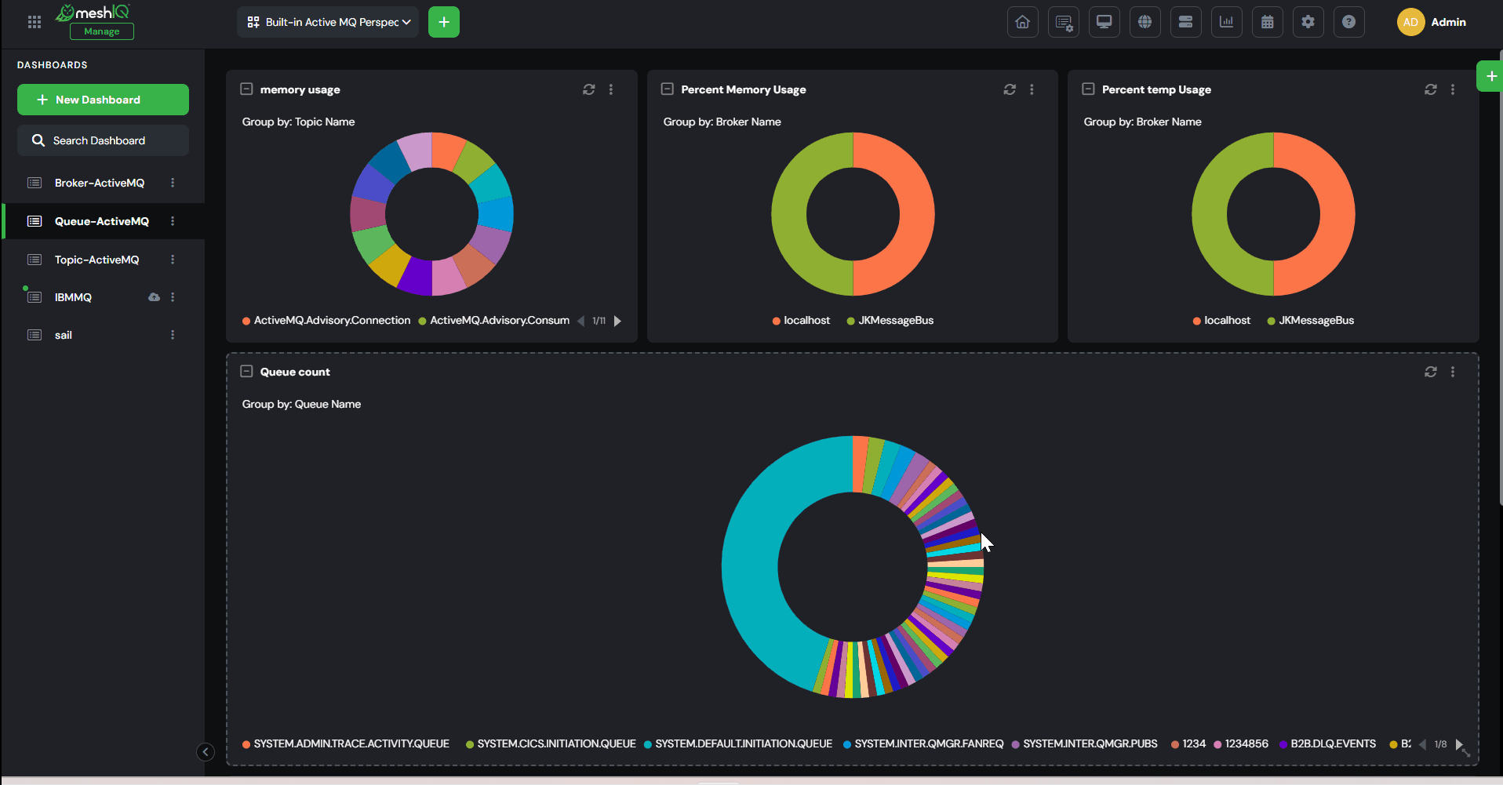This screenshot has width=1503, height=785.
Task: Toggle ActiveMQ.Advisory.Consum legend entry
Action: [494, 320]
